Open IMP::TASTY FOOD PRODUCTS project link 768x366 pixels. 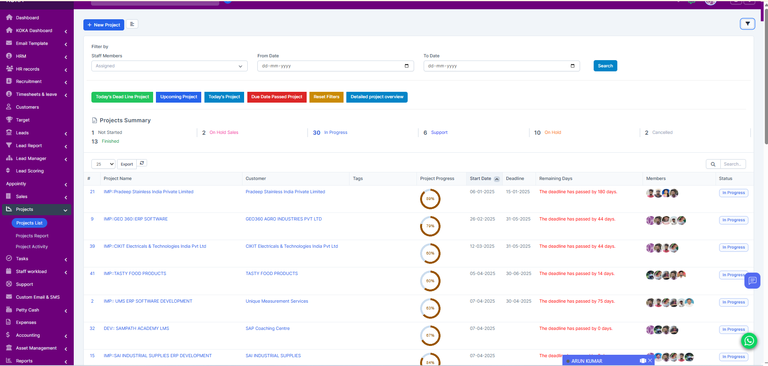click(135, 274)
